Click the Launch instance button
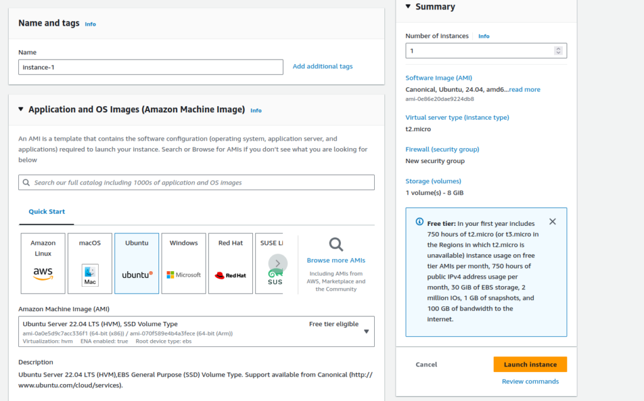The height and width of the screenshot is (401, 644). click(530, 365)
